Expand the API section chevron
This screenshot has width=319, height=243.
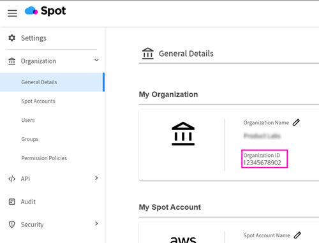pyautogui.click(x=96, y=178)
